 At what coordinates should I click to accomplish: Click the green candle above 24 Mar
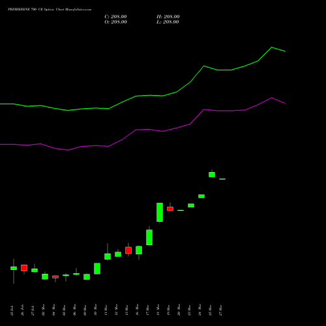[201, 196]
